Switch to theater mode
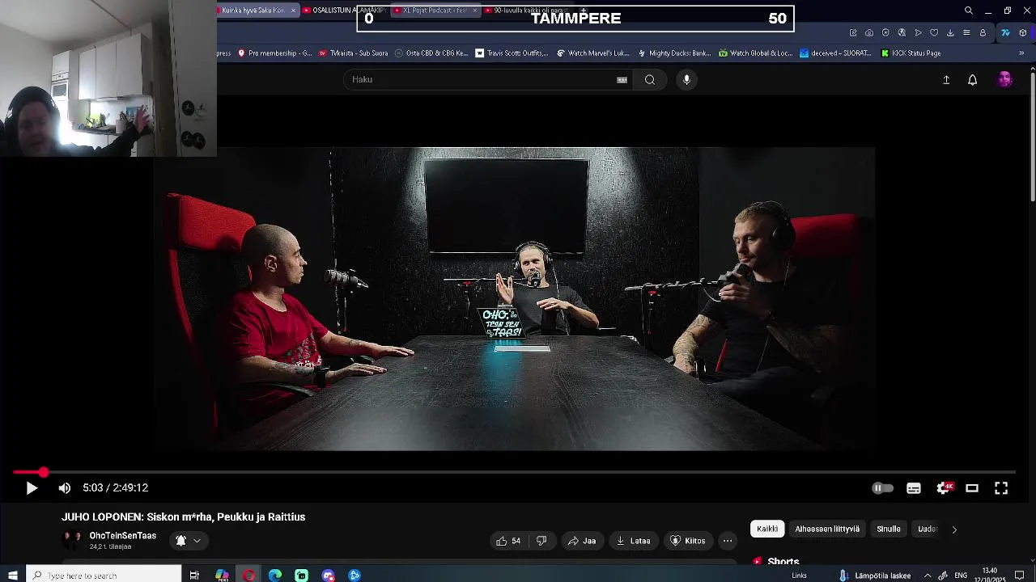Image resolution: width=1036 pixels, height=582 pixels. pyautogui.click(x=972, y=488)
